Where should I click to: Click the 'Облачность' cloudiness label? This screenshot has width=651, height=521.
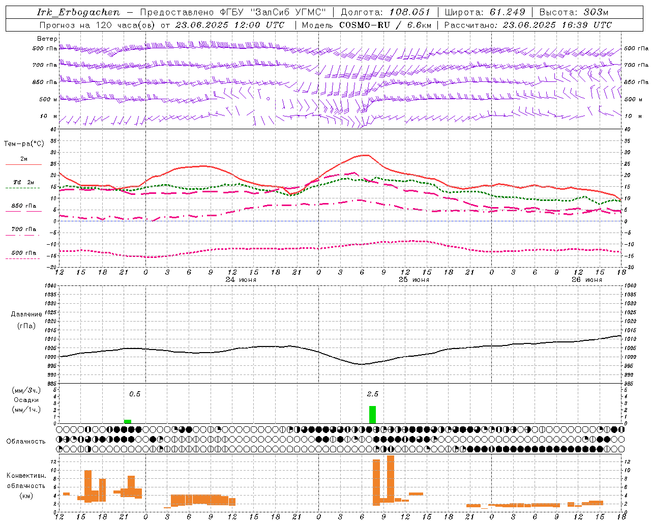pos(26,442)
